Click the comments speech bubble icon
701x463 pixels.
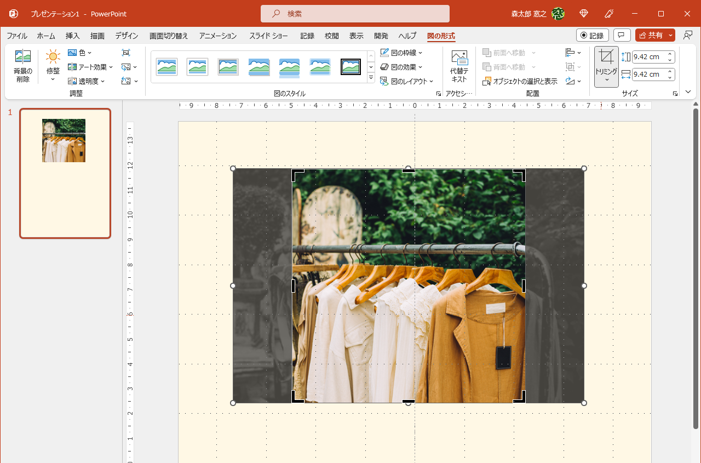(x=622, y=35)
